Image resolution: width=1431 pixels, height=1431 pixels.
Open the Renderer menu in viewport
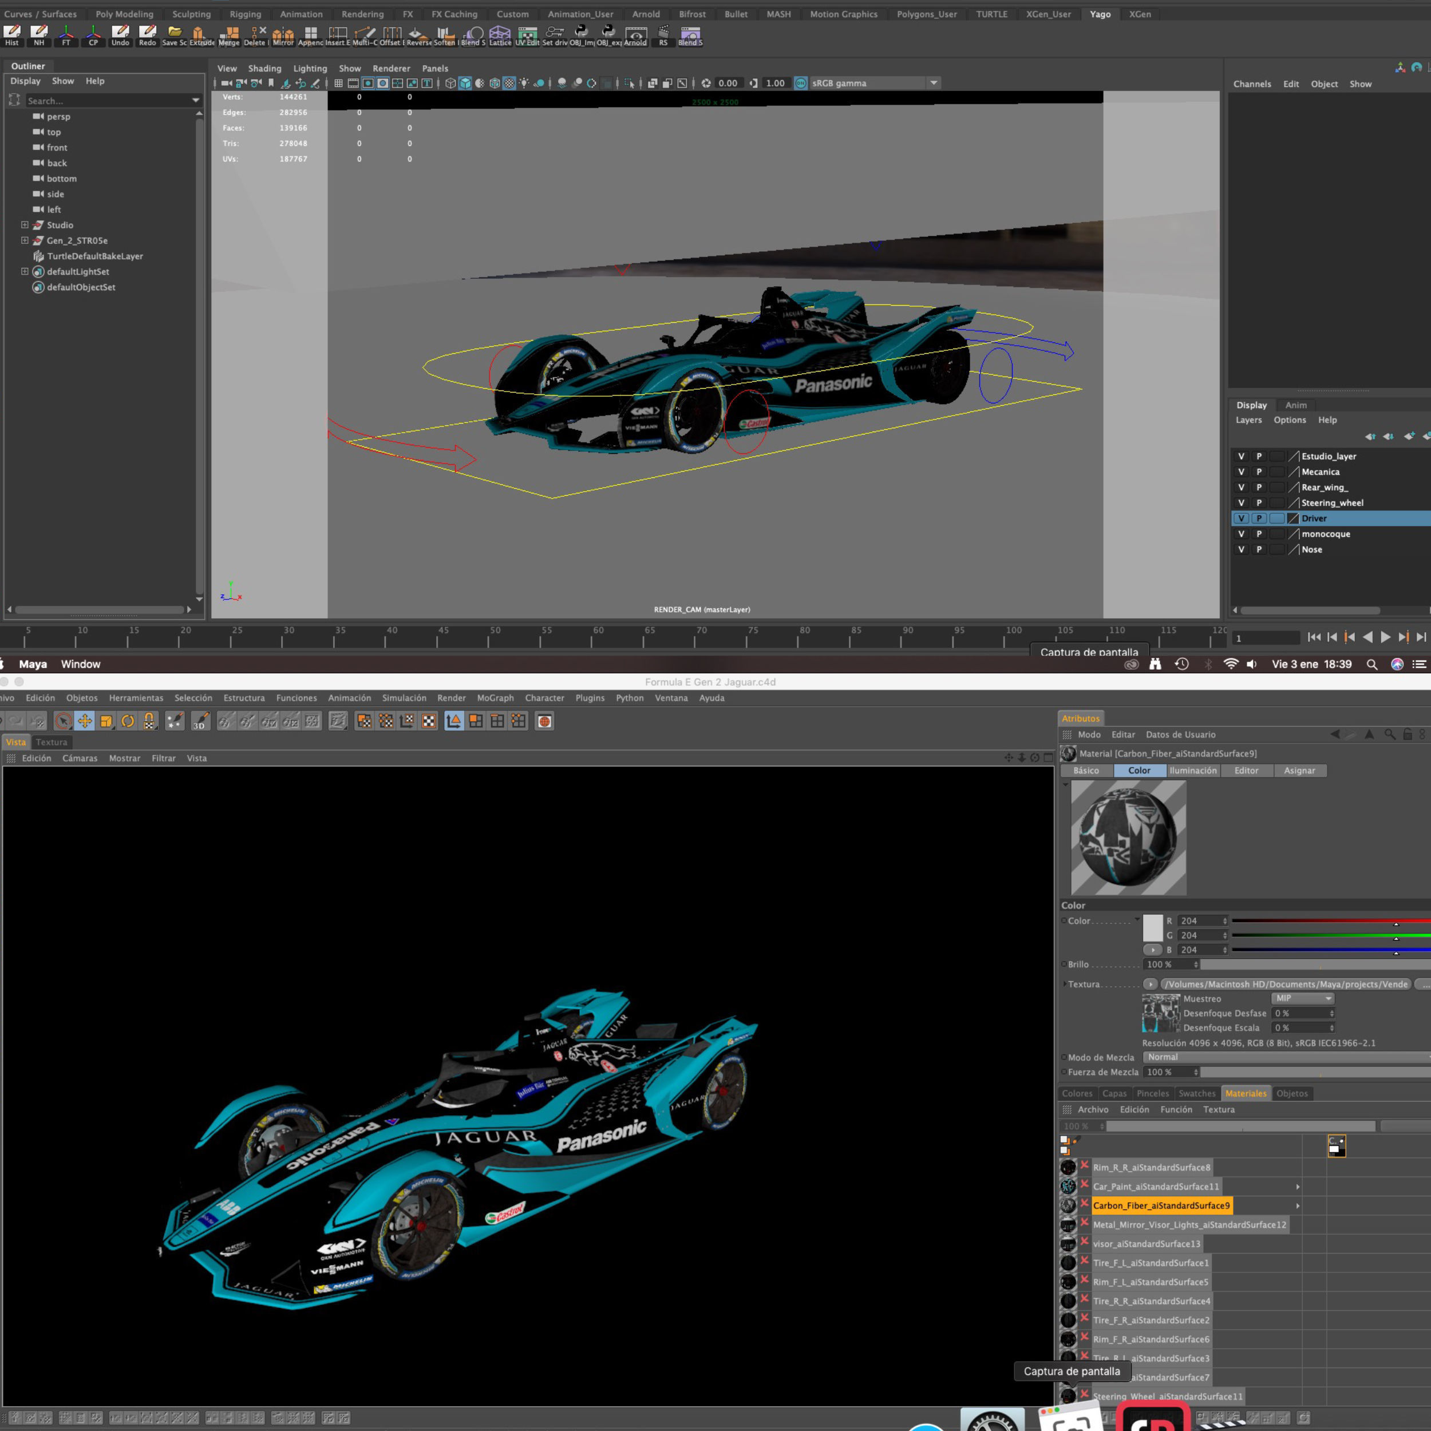click(391, 68)
